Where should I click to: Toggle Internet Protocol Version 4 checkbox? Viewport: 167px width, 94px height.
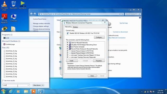tap(68, 53)
